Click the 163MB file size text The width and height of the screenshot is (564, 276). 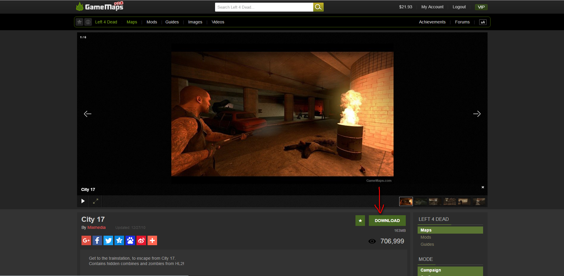[x=400, y=231]
